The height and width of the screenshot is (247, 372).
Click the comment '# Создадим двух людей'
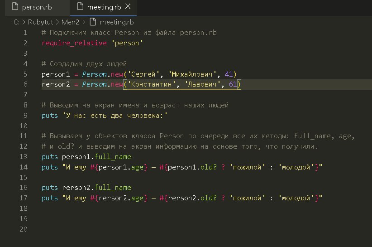[84, 64]
